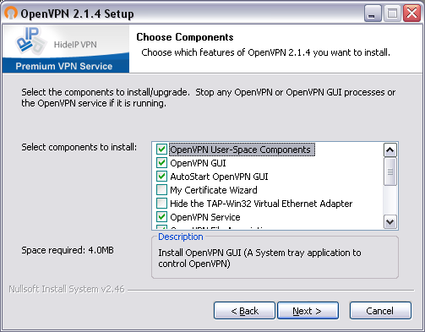Cancel the OpenVPN setup
Image resolution: width=425 pixels, height=332 pixels.
coord(380,311)
